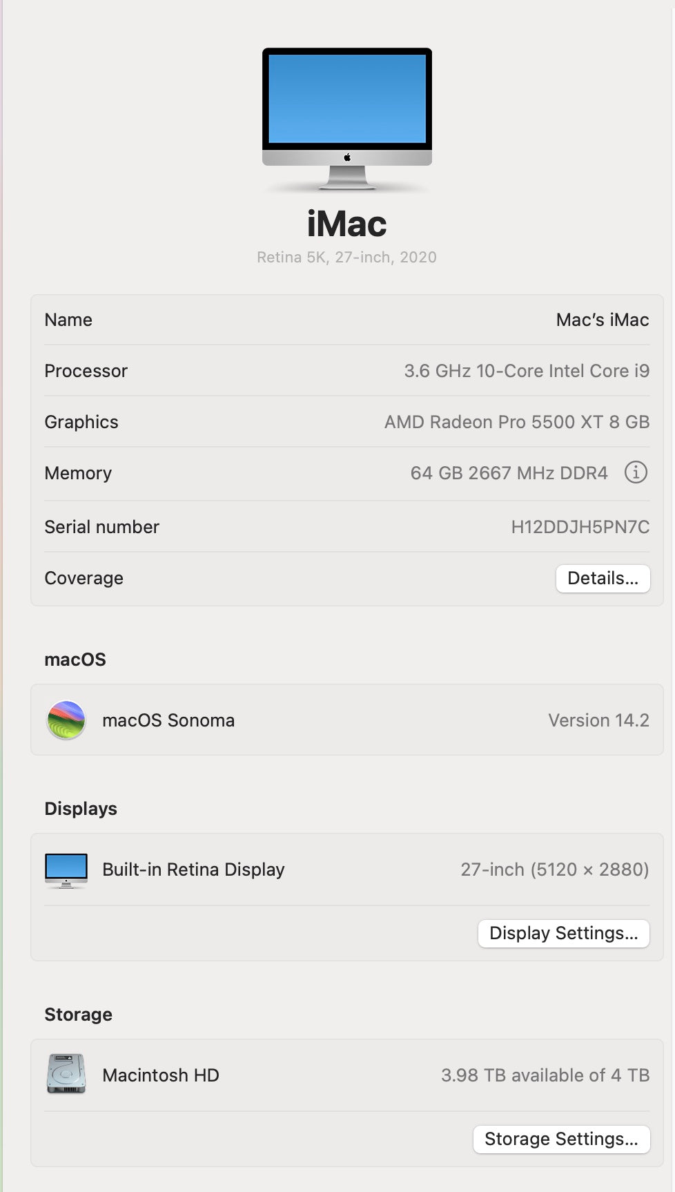The width and height of the screenshot is (675, 1192).
Task: Click the Apple logo on the iMac illustration
Action: pos(346,157)
